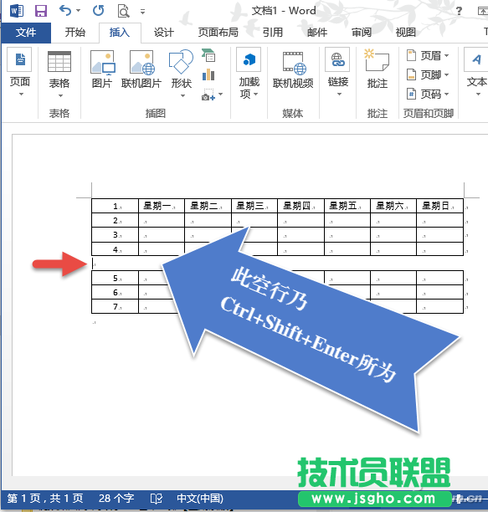Image resolution: width=488 pixels, height=512 pixels.
Task: Click the Word application icon in title bar
Action: click(x=17, y=11)
